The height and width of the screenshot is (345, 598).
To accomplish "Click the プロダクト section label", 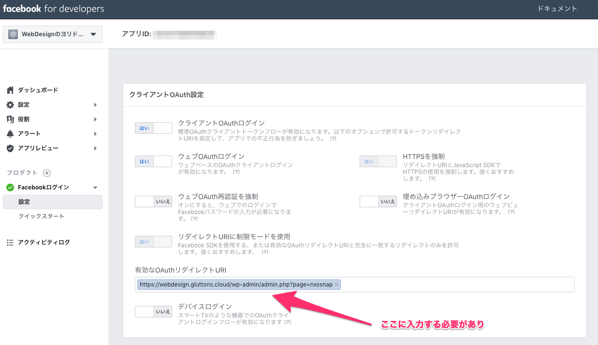I will pos(22,173).
